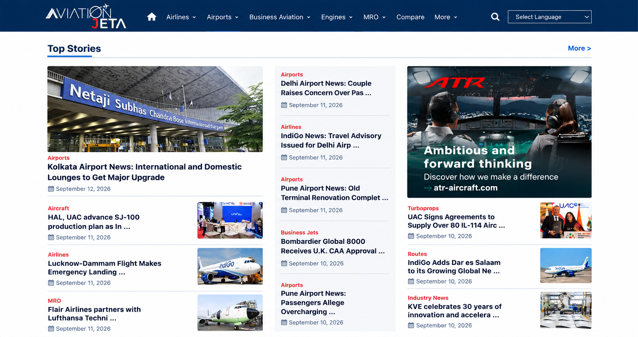The image size is (638, 337).
Task: Open HAL, UAC SJ-100 production article
Action: coord(94,222)
